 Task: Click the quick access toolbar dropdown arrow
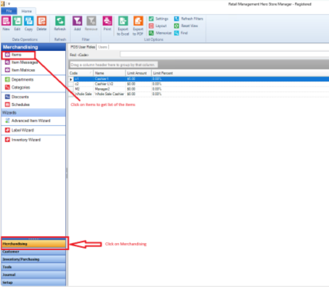click(9, 4)
